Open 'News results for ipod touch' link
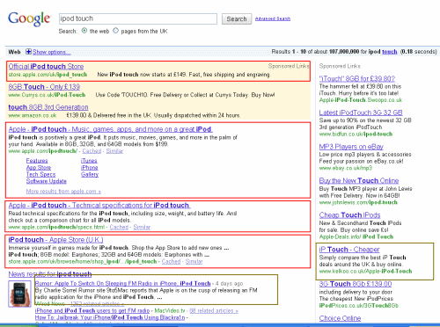The image size is (440, 327). [50, 274]
